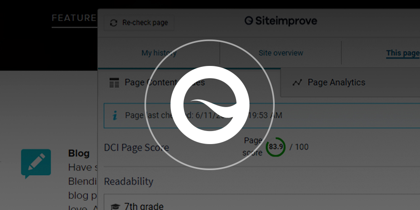Open the Site overview tab
The width and height of the screenshot is (420, 210).
tap(281, 53)
